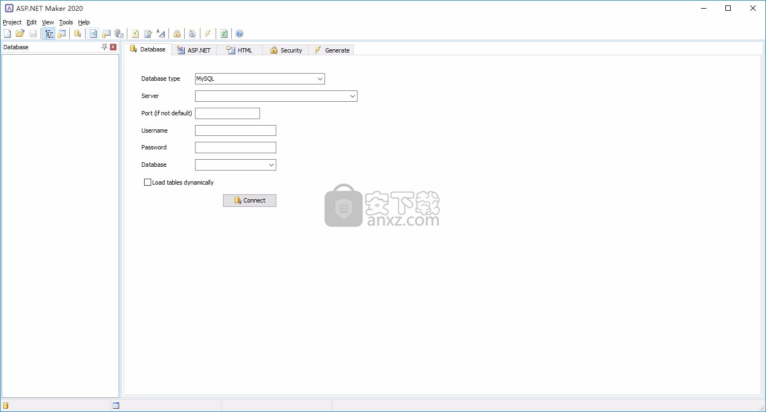Click the Save Project floppy icon

click(33, 34)
